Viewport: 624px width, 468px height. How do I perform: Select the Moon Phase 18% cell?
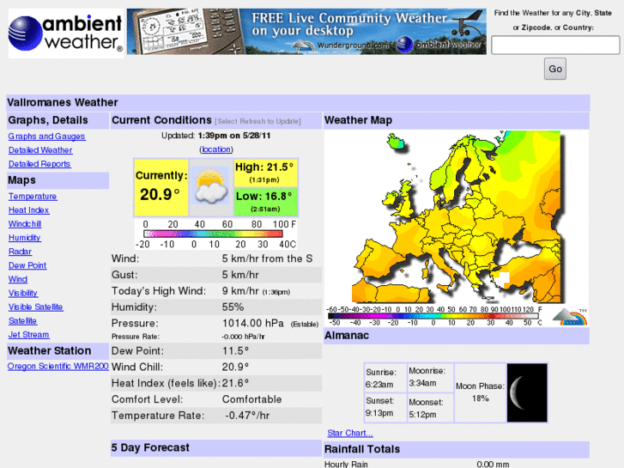coord(480,392)
